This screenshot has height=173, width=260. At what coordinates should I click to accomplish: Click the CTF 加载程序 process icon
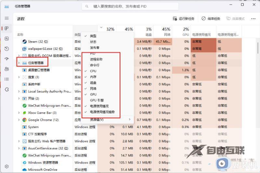pyautogui.click(x=24, y=134)
